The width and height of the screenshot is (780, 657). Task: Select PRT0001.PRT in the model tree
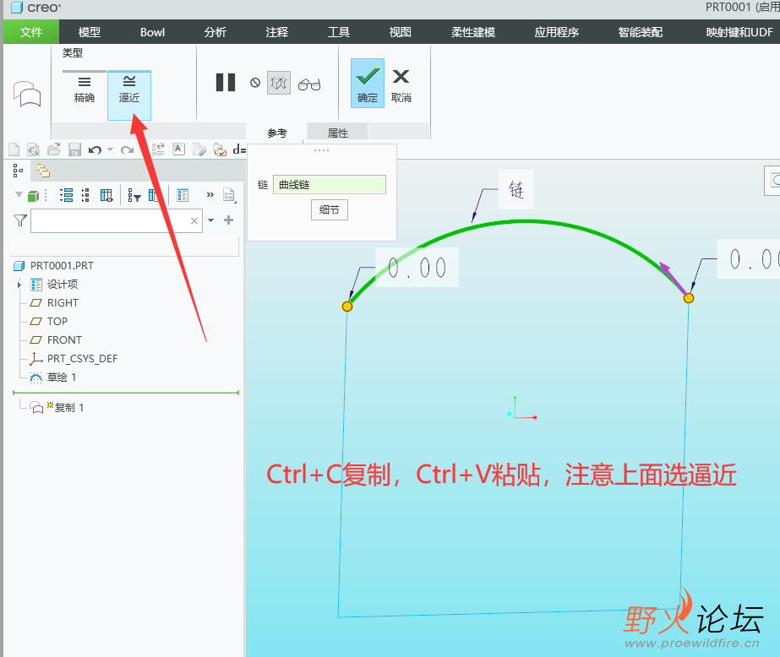tap(62, 265)
